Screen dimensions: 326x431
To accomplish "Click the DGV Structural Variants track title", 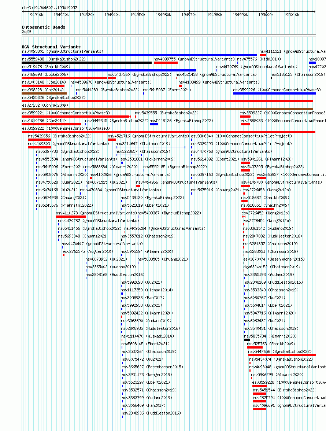I will coord(51,47).
